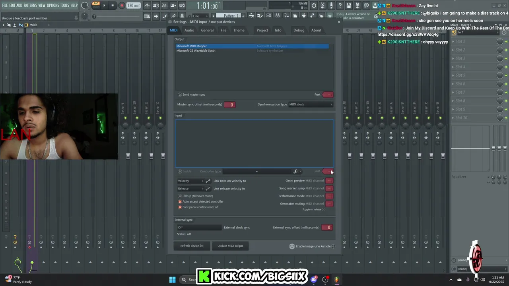This screenshot has width=509, height=286.
Task: Click link icon beside Velocity dropdown
Action: click(x=208, y=181)
